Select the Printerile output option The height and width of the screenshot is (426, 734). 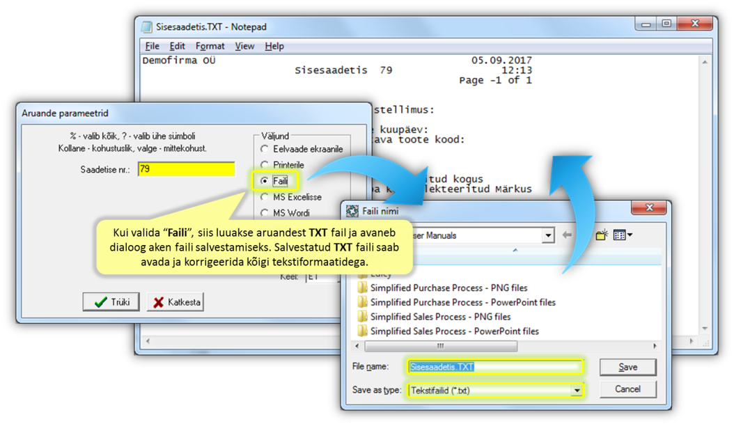(282, 165)
